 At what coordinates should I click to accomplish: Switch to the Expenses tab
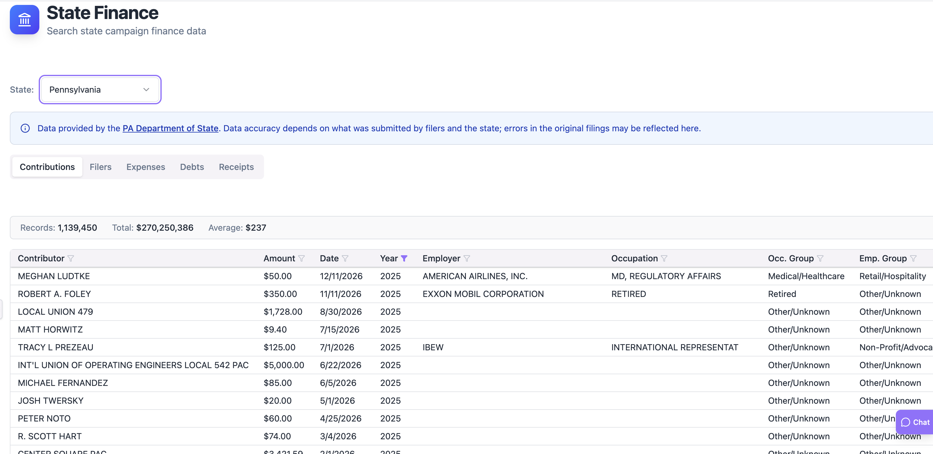(146, 167)
